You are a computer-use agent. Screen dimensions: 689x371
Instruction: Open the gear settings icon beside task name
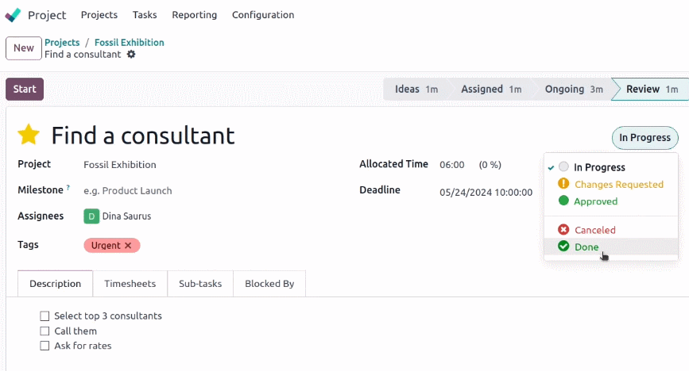131,55
